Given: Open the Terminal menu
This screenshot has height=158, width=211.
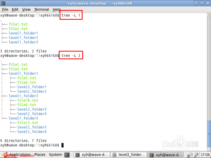Looking at the screenshot, I should [41, 10].
